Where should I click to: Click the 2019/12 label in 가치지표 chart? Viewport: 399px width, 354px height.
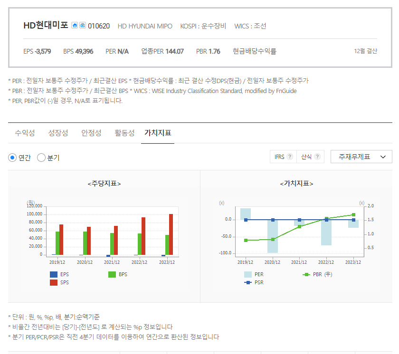(245, 262)
